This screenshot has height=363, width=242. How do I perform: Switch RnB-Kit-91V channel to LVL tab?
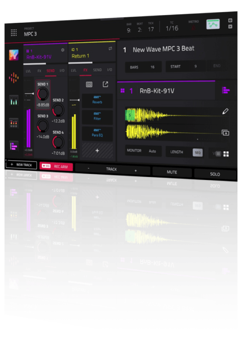point(28,71)
